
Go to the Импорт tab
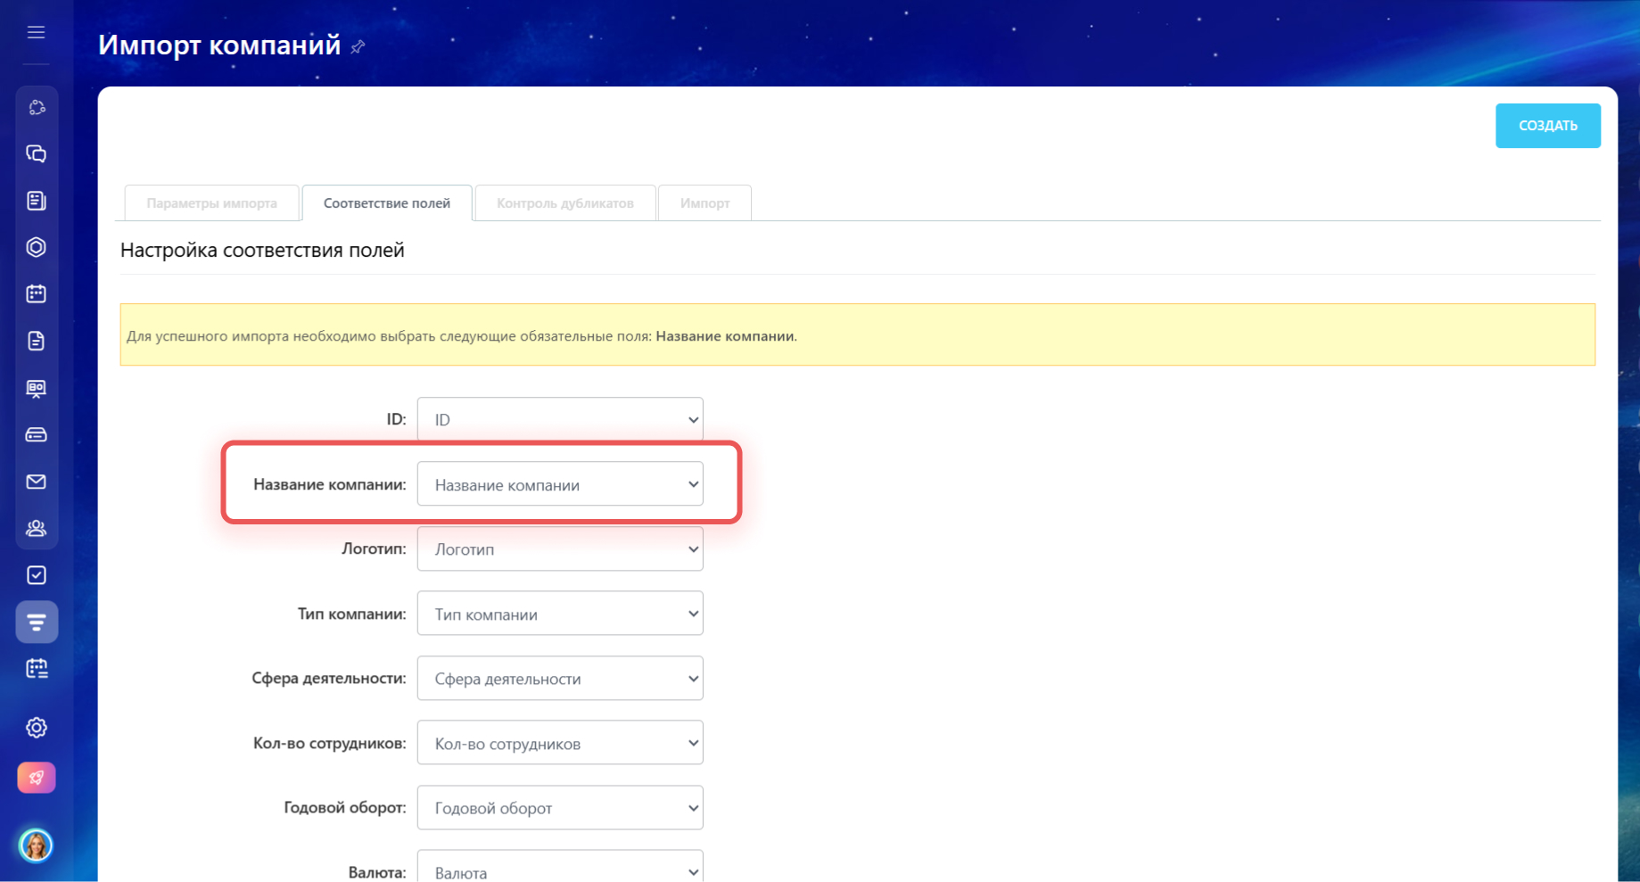pos(705,203)
